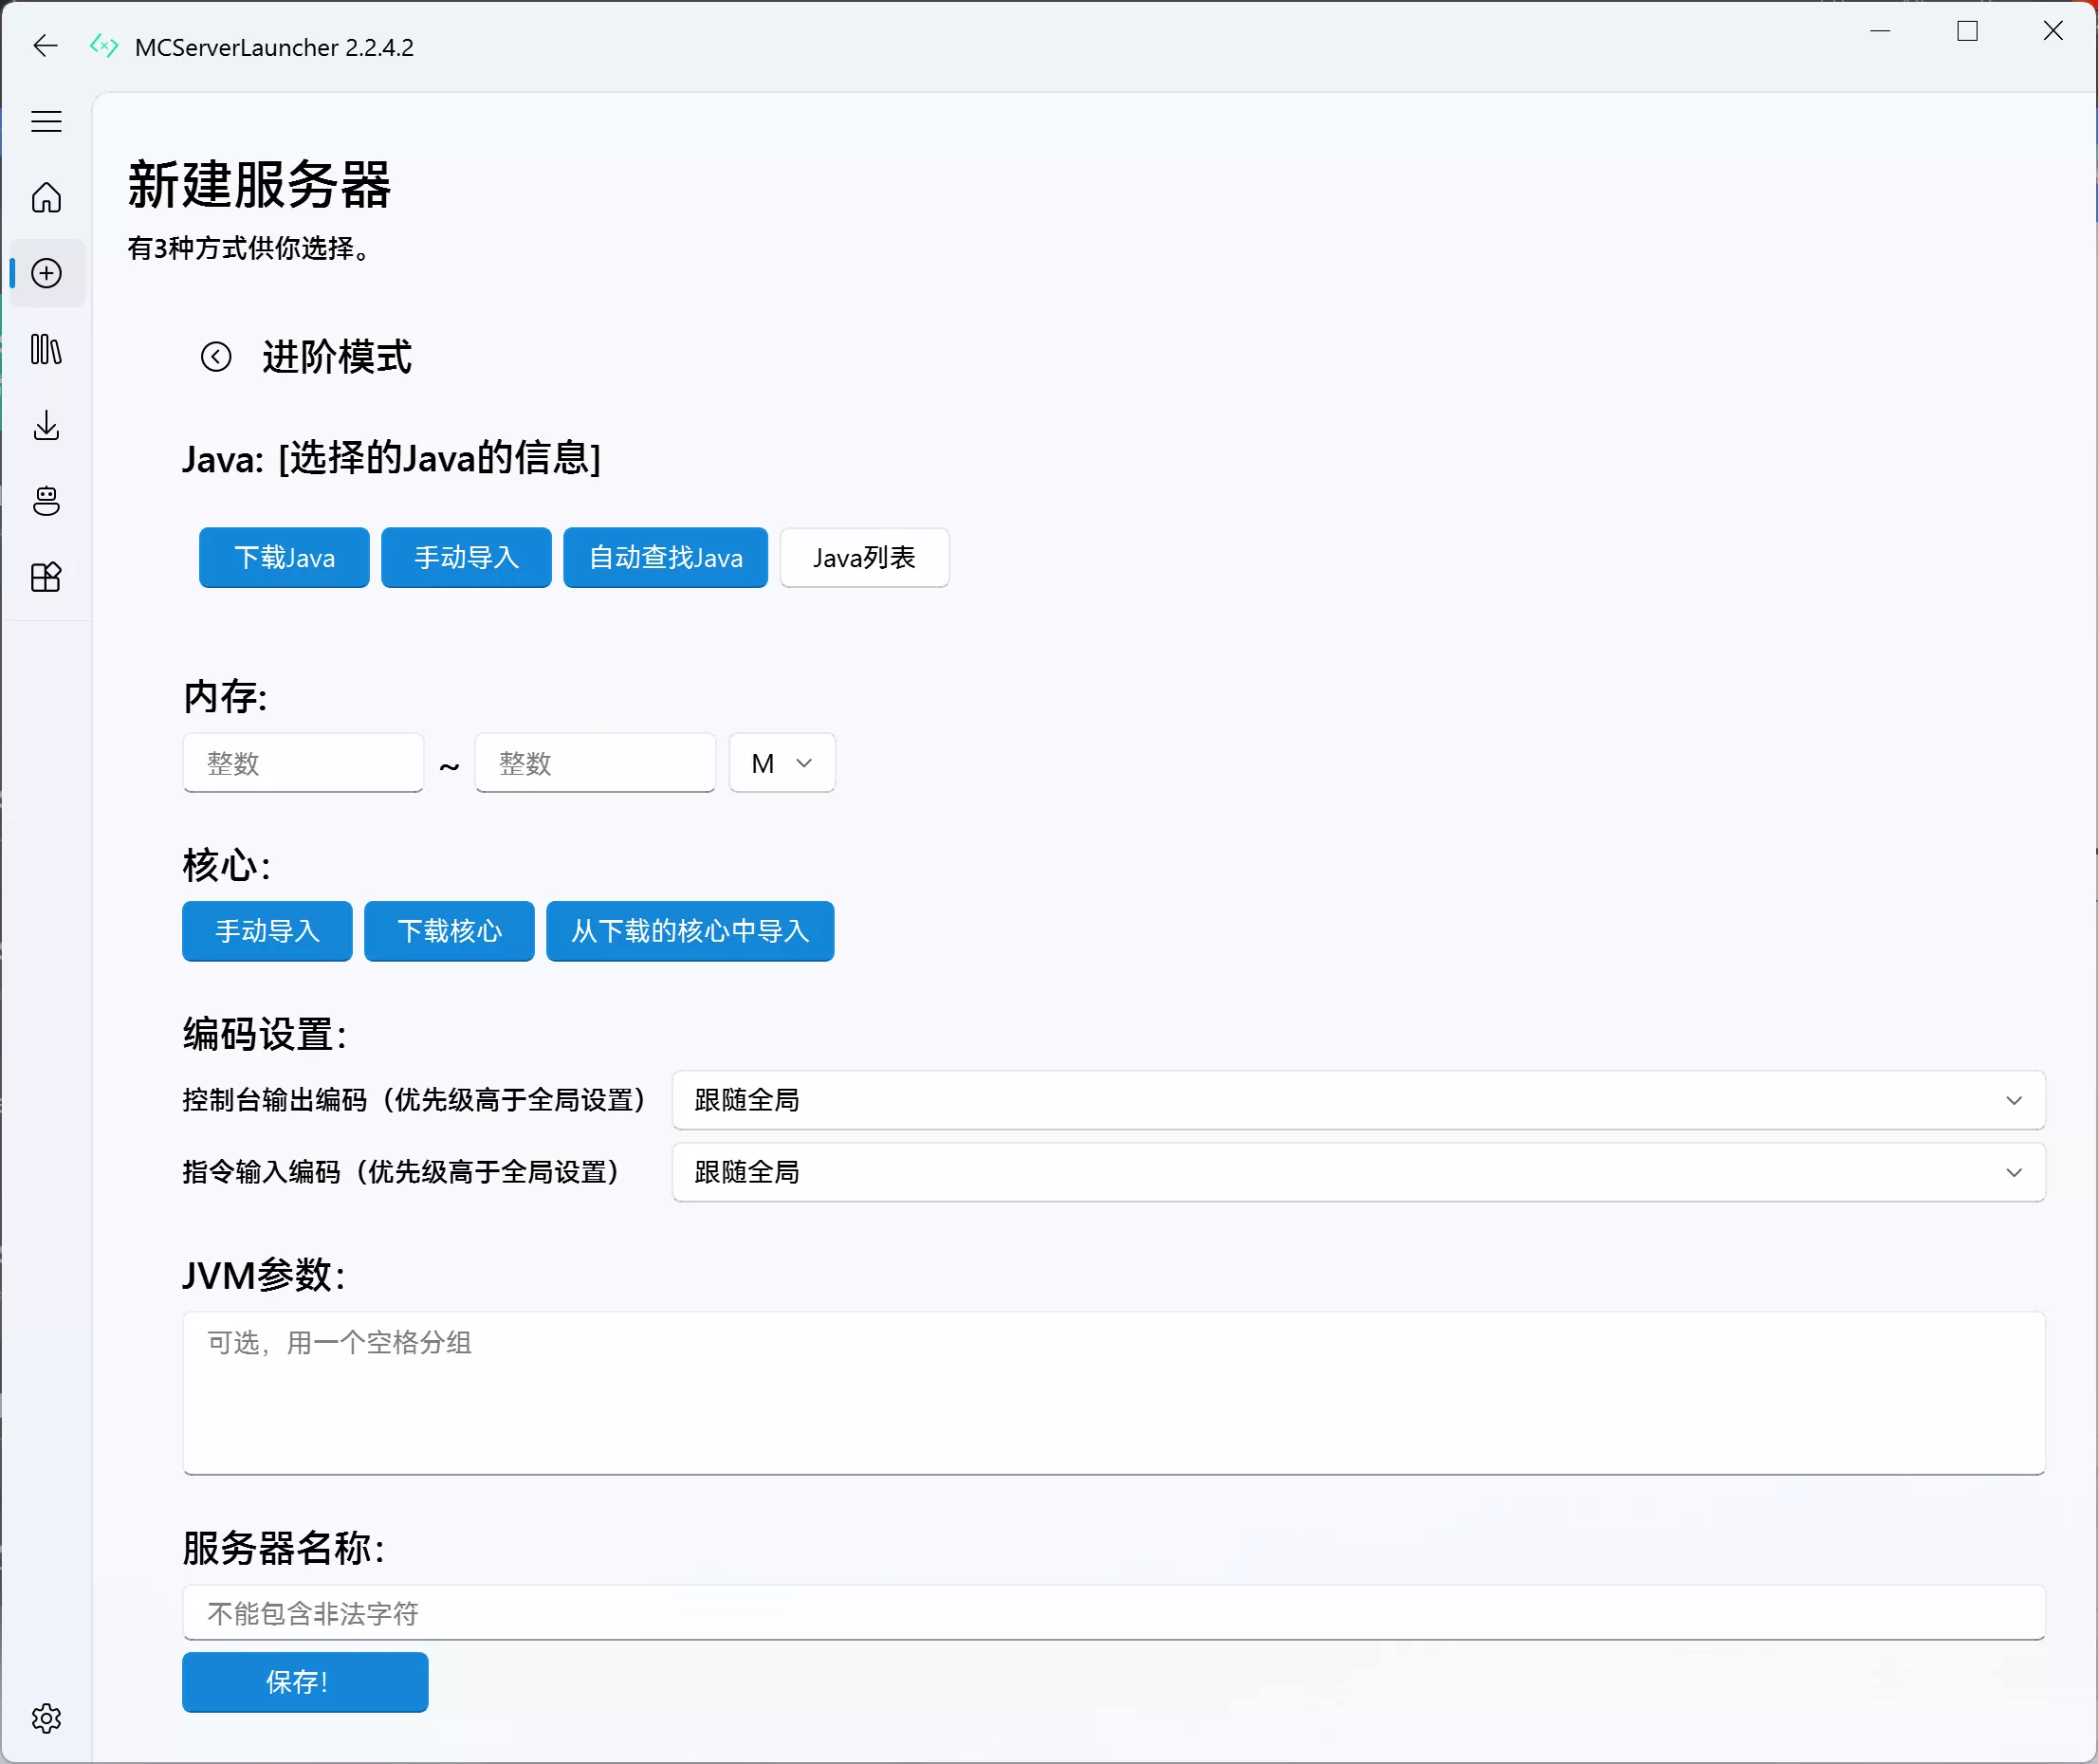Open the memory unit M dropdown
2098x1764 pixels.
click(x=781, y=762)
